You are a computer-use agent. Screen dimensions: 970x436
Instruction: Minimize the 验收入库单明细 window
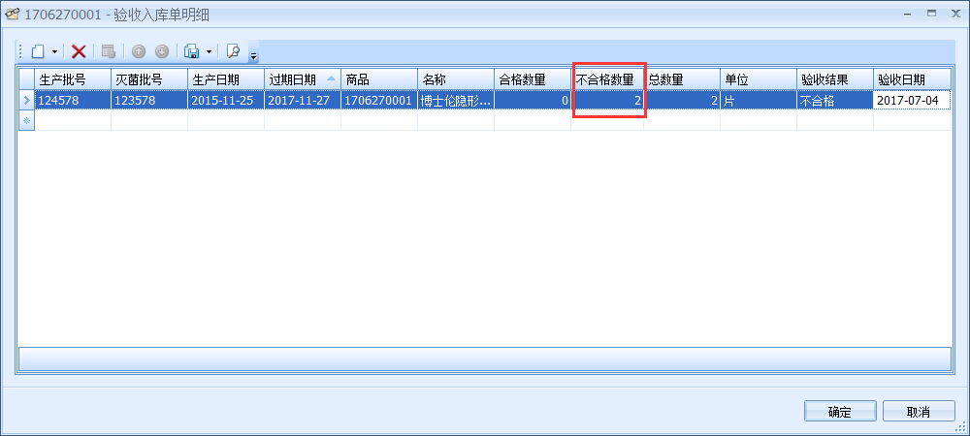coord(908,13)
